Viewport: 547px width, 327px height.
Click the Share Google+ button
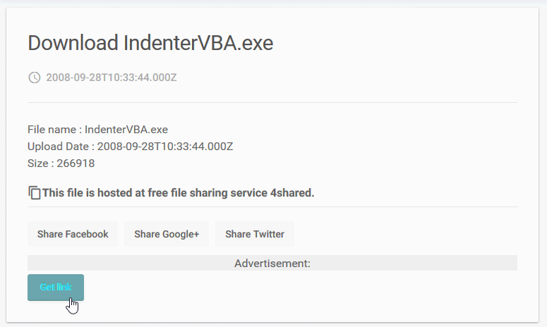pyautogui.click(x=167, y=234)
